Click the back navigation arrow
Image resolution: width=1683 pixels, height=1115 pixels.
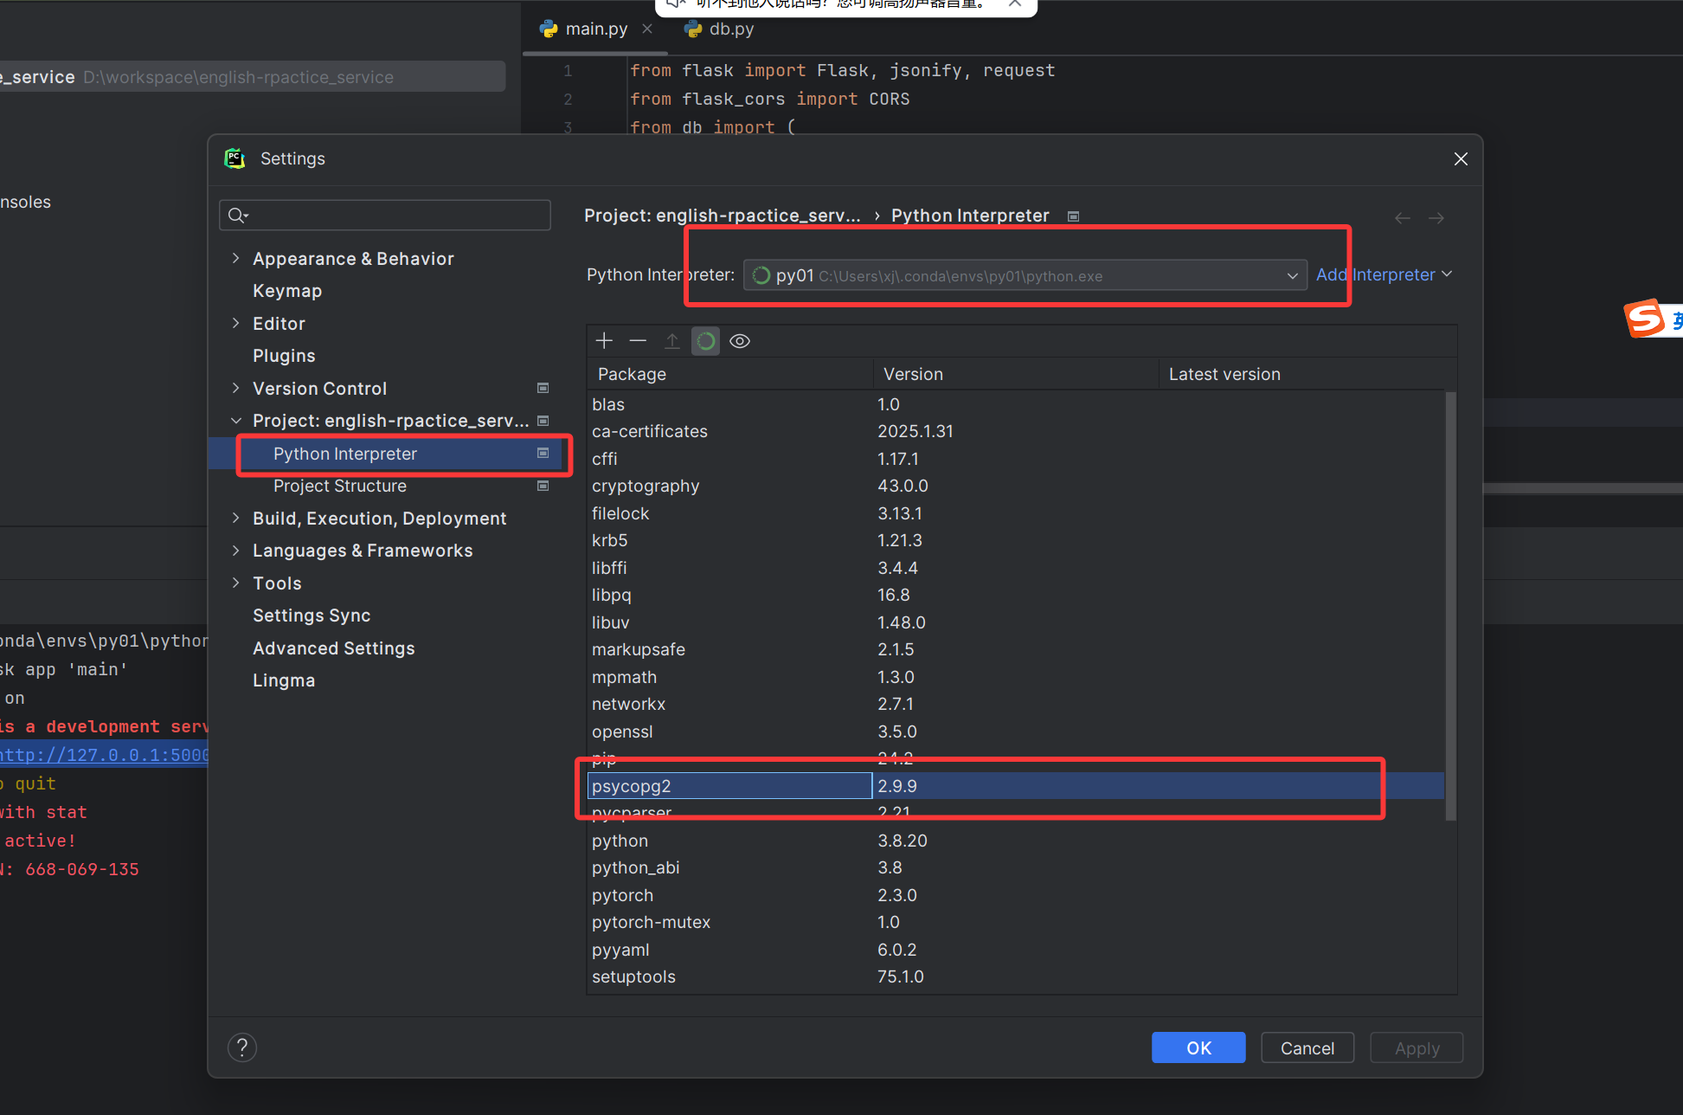tap(1403, 218)
